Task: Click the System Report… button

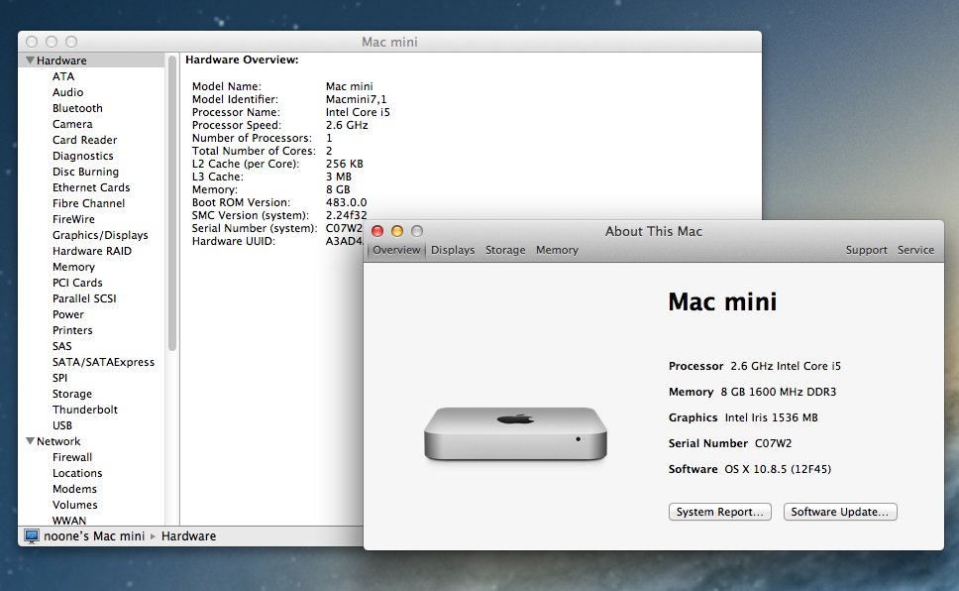Action: click(720, 512)
